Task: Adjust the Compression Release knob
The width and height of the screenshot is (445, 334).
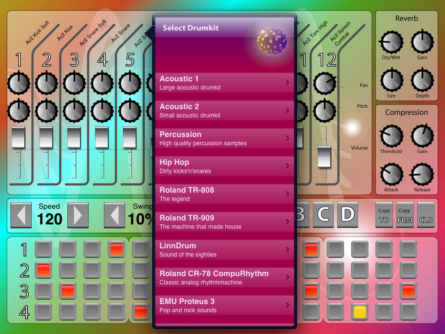Action: (x=422, y=174)
